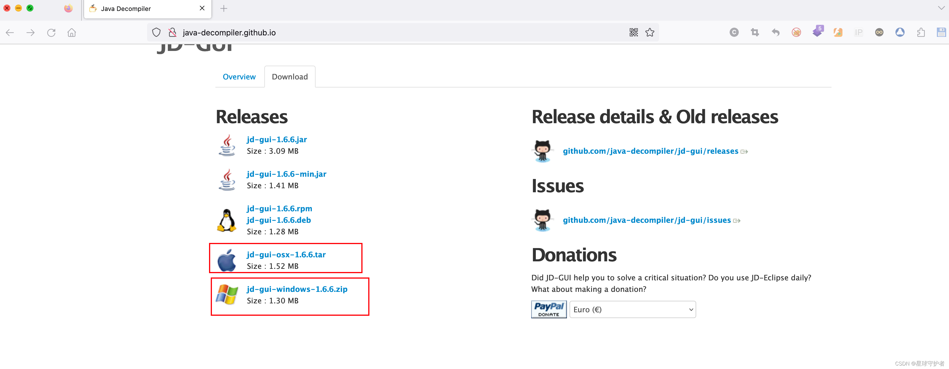Click the GitHub Octocat icon next to releases
This screenshot has width=949, height=369.
(x=542, y=151)
